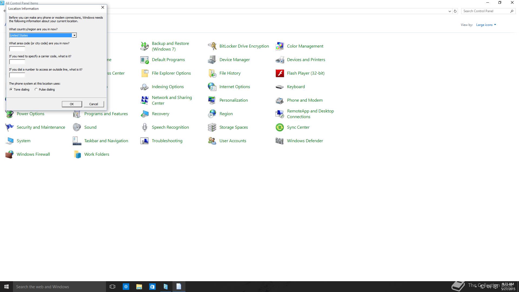Open the Phone and Modem icon
This screenshot has height=292, width=519.
(x=280, y=100)
